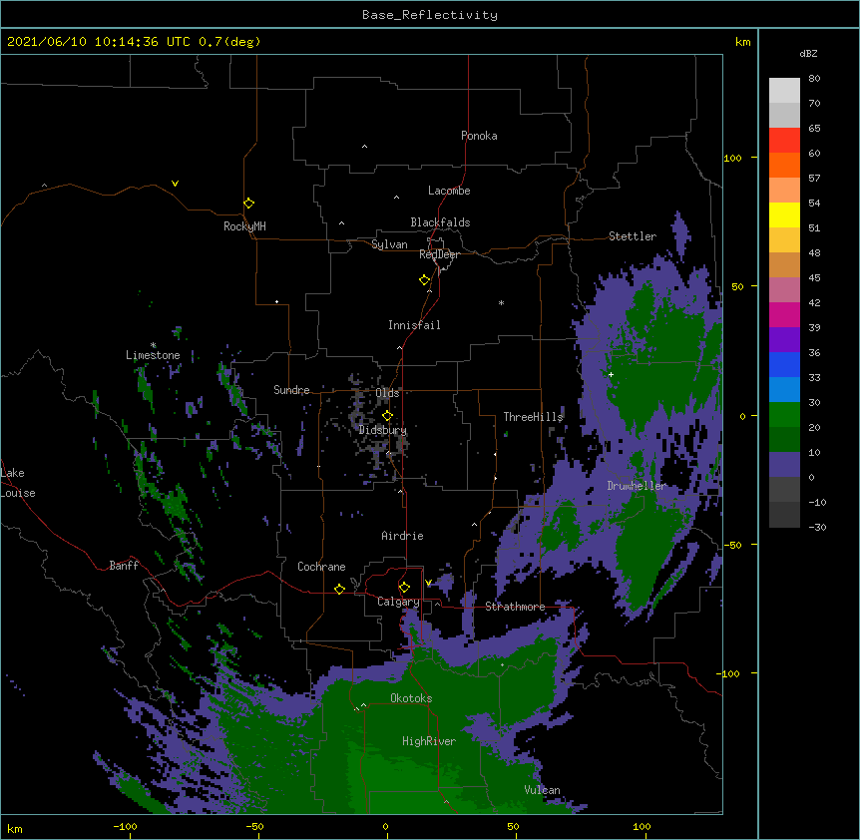The image size is (860, 840).
Task: Click the yellow station marker below Cochrane
Action: pyautogui.click(x=339, y=589)
